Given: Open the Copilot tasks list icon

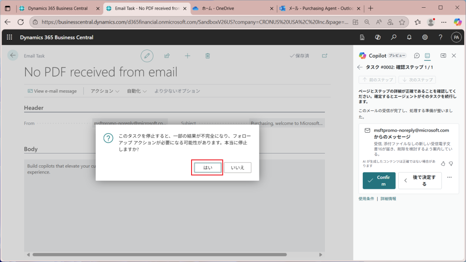Looking at the screenshot, I should 427,56.
